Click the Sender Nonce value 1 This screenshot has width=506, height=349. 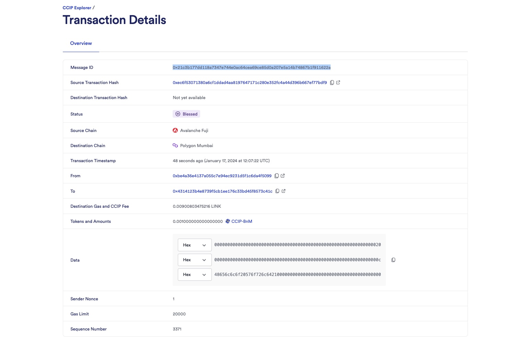[x=174, y=299]
